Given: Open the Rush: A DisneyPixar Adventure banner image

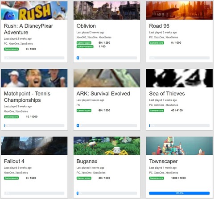Looking at the screenshot, I should pos(34,10).
